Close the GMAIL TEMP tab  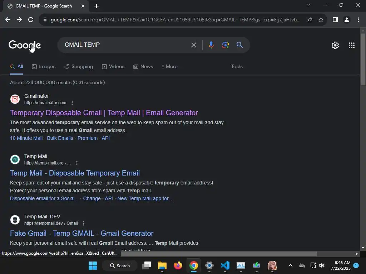[x=83, y=6]
